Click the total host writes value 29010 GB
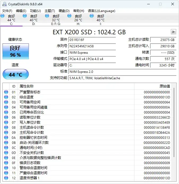The image size is (179, 184). pos(163,46)
